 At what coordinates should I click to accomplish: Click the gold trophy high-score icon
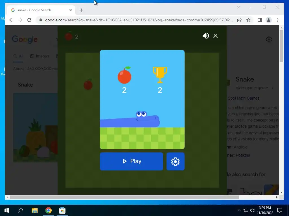(x=160, y=75)
